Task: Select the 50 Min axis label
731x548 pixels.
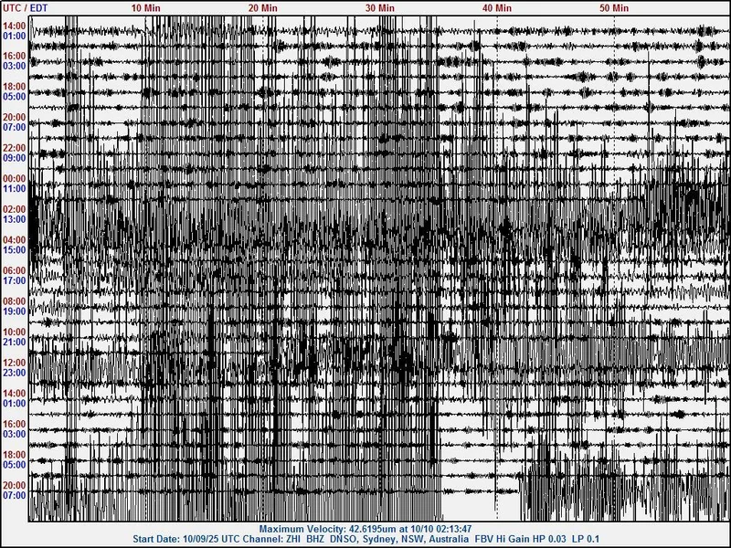Action: (x=614, y=7)
